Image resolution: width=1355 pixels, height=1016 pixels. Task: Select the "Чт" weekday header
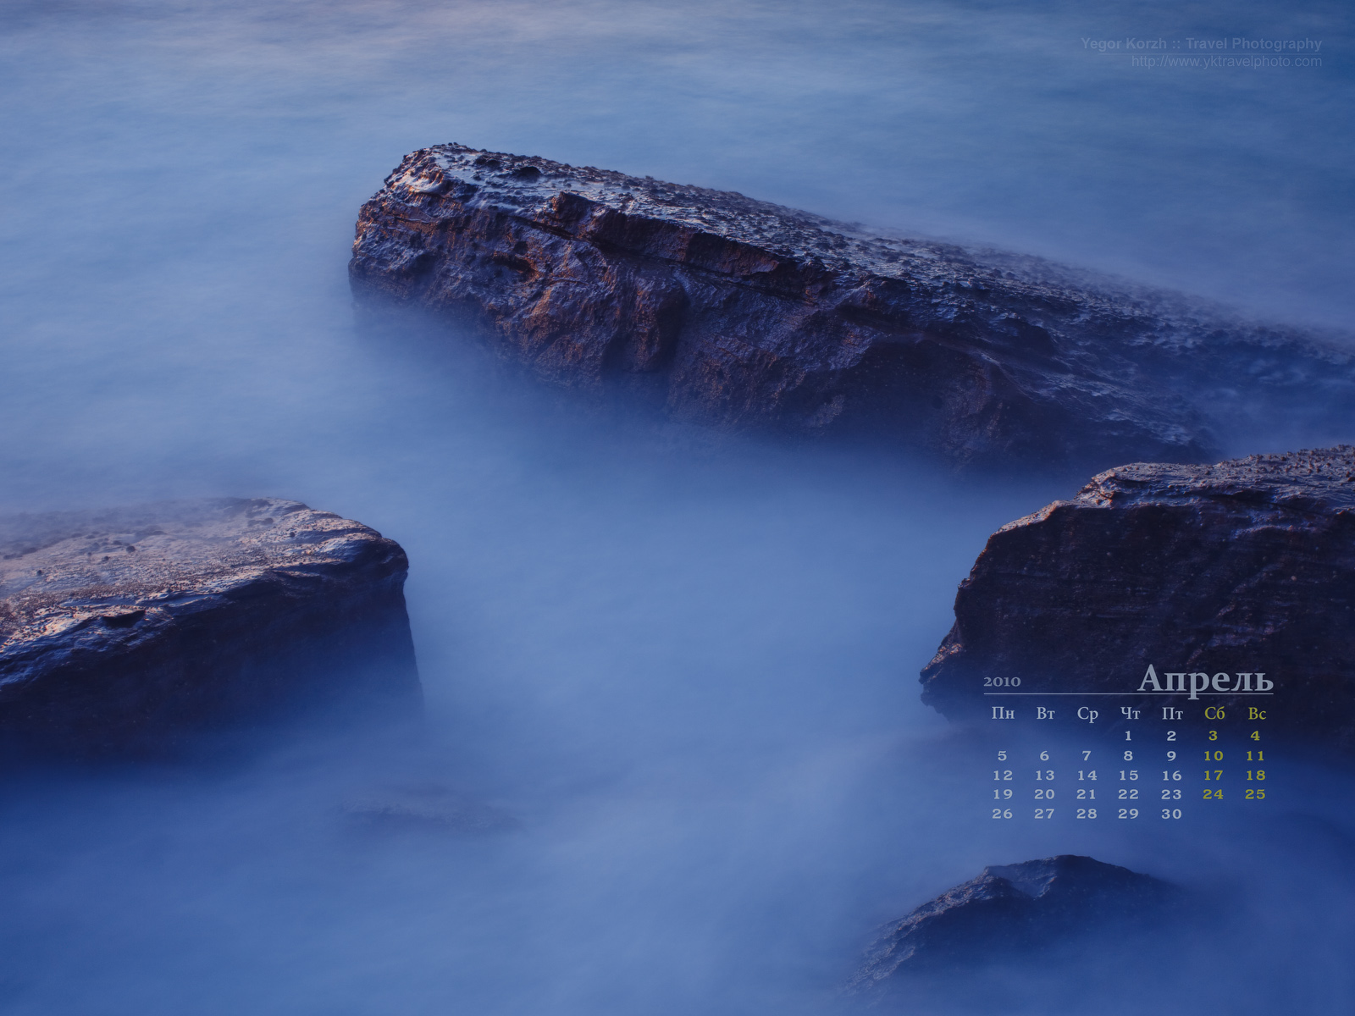(x=1130, y=714)
